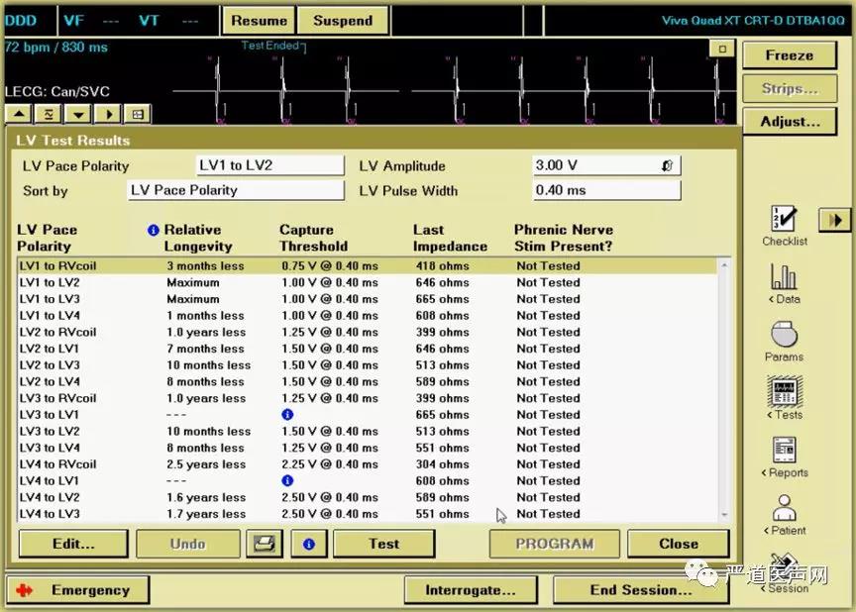Click the ECG right arrow button

[108, 114]
